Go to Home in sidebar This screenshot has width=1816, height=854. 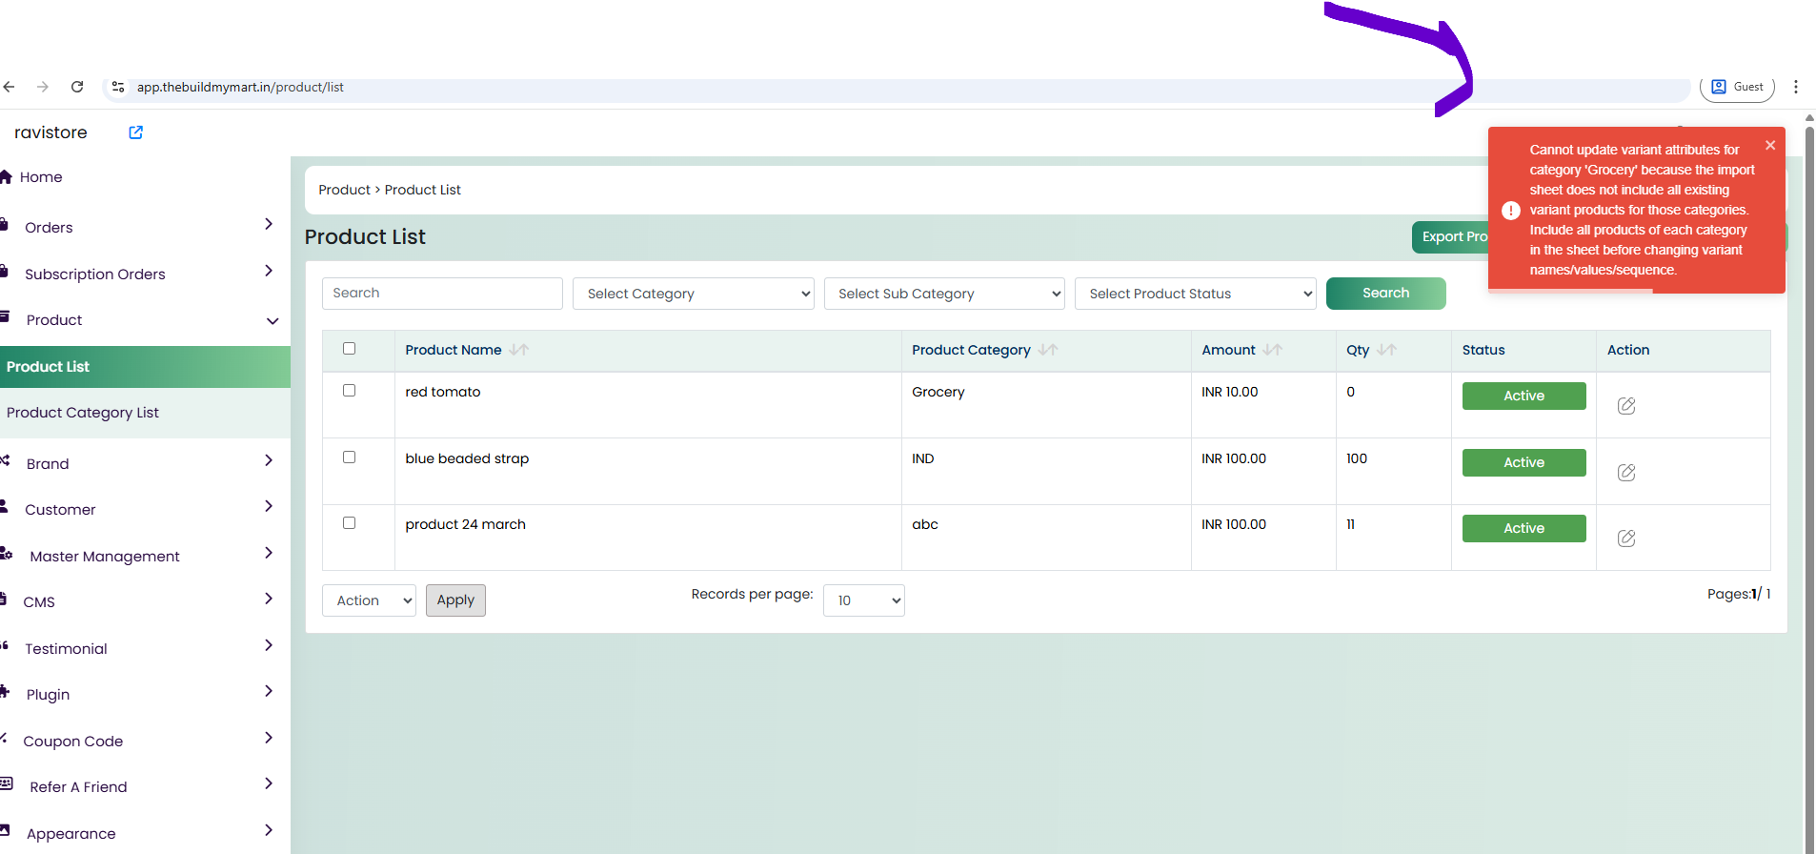tap(41, 177)
